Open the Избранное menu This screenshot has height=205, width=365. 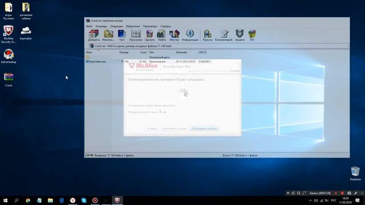pos(133,26)
